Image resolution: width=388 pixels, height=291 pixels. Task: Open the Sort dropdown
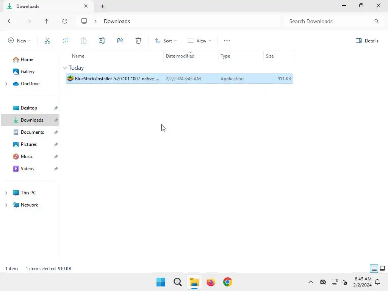click(x=166, y=41)
